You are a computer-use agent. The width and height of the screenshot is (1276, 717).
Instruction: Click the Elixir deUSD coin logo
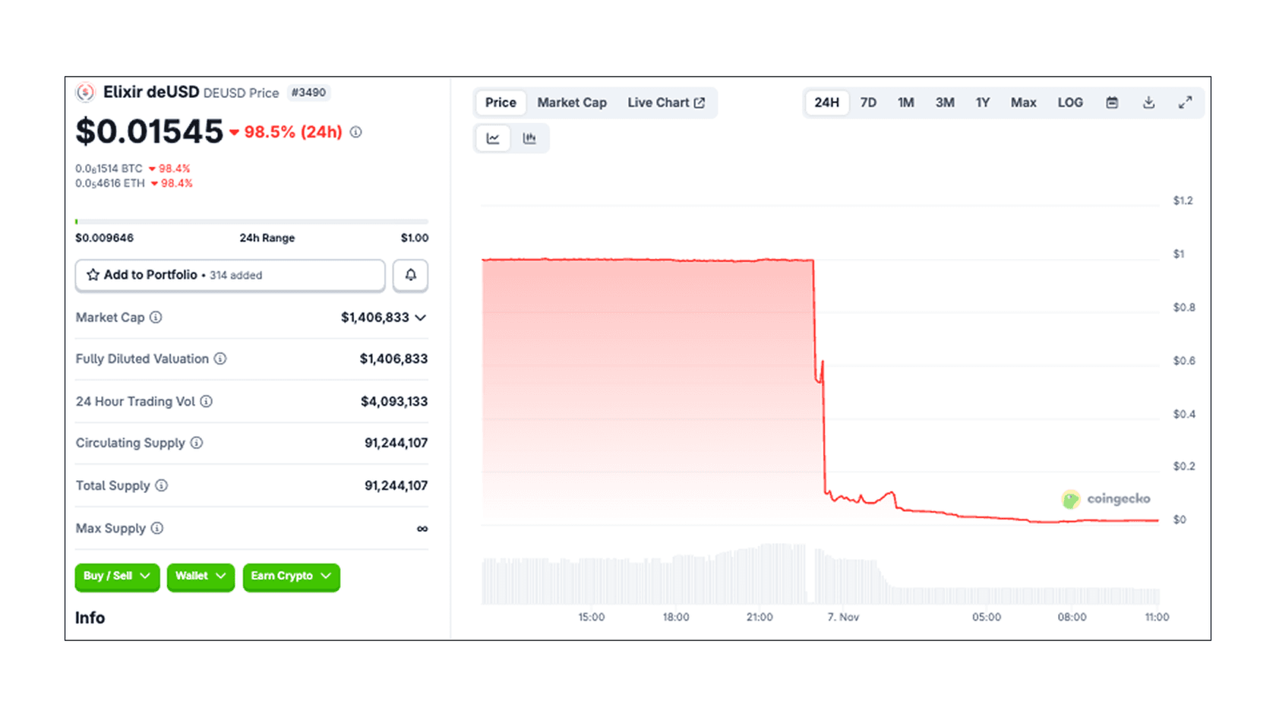[x=86, y=92]
